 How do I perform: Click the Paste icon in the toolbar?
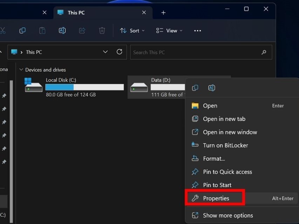[x=42, y=30]
